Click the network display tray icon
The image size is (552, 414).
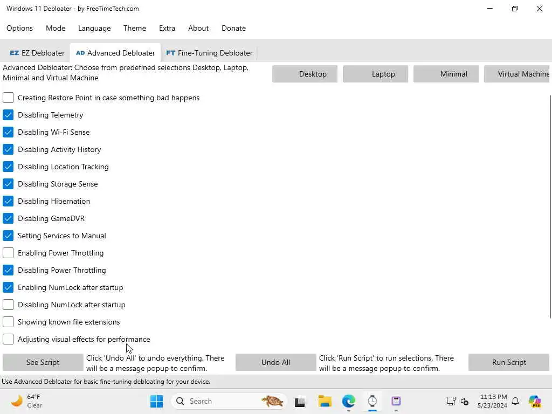[x=451, y=401]
